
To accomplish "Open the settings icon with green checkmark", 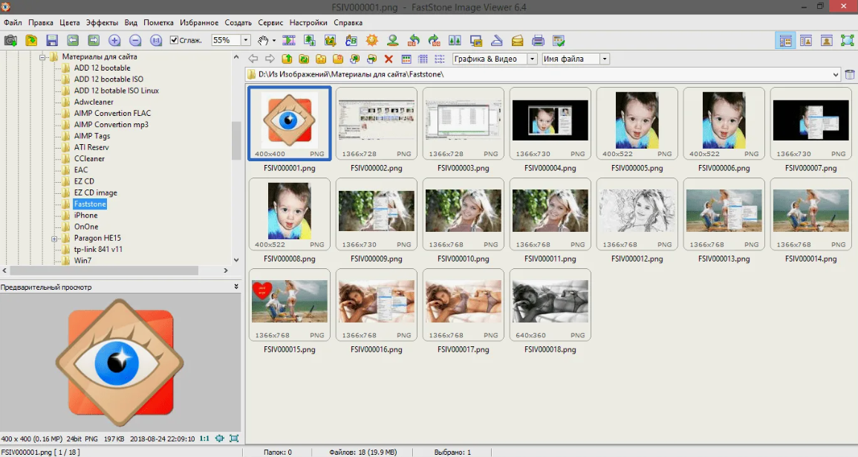I will [x=559, y=41].
